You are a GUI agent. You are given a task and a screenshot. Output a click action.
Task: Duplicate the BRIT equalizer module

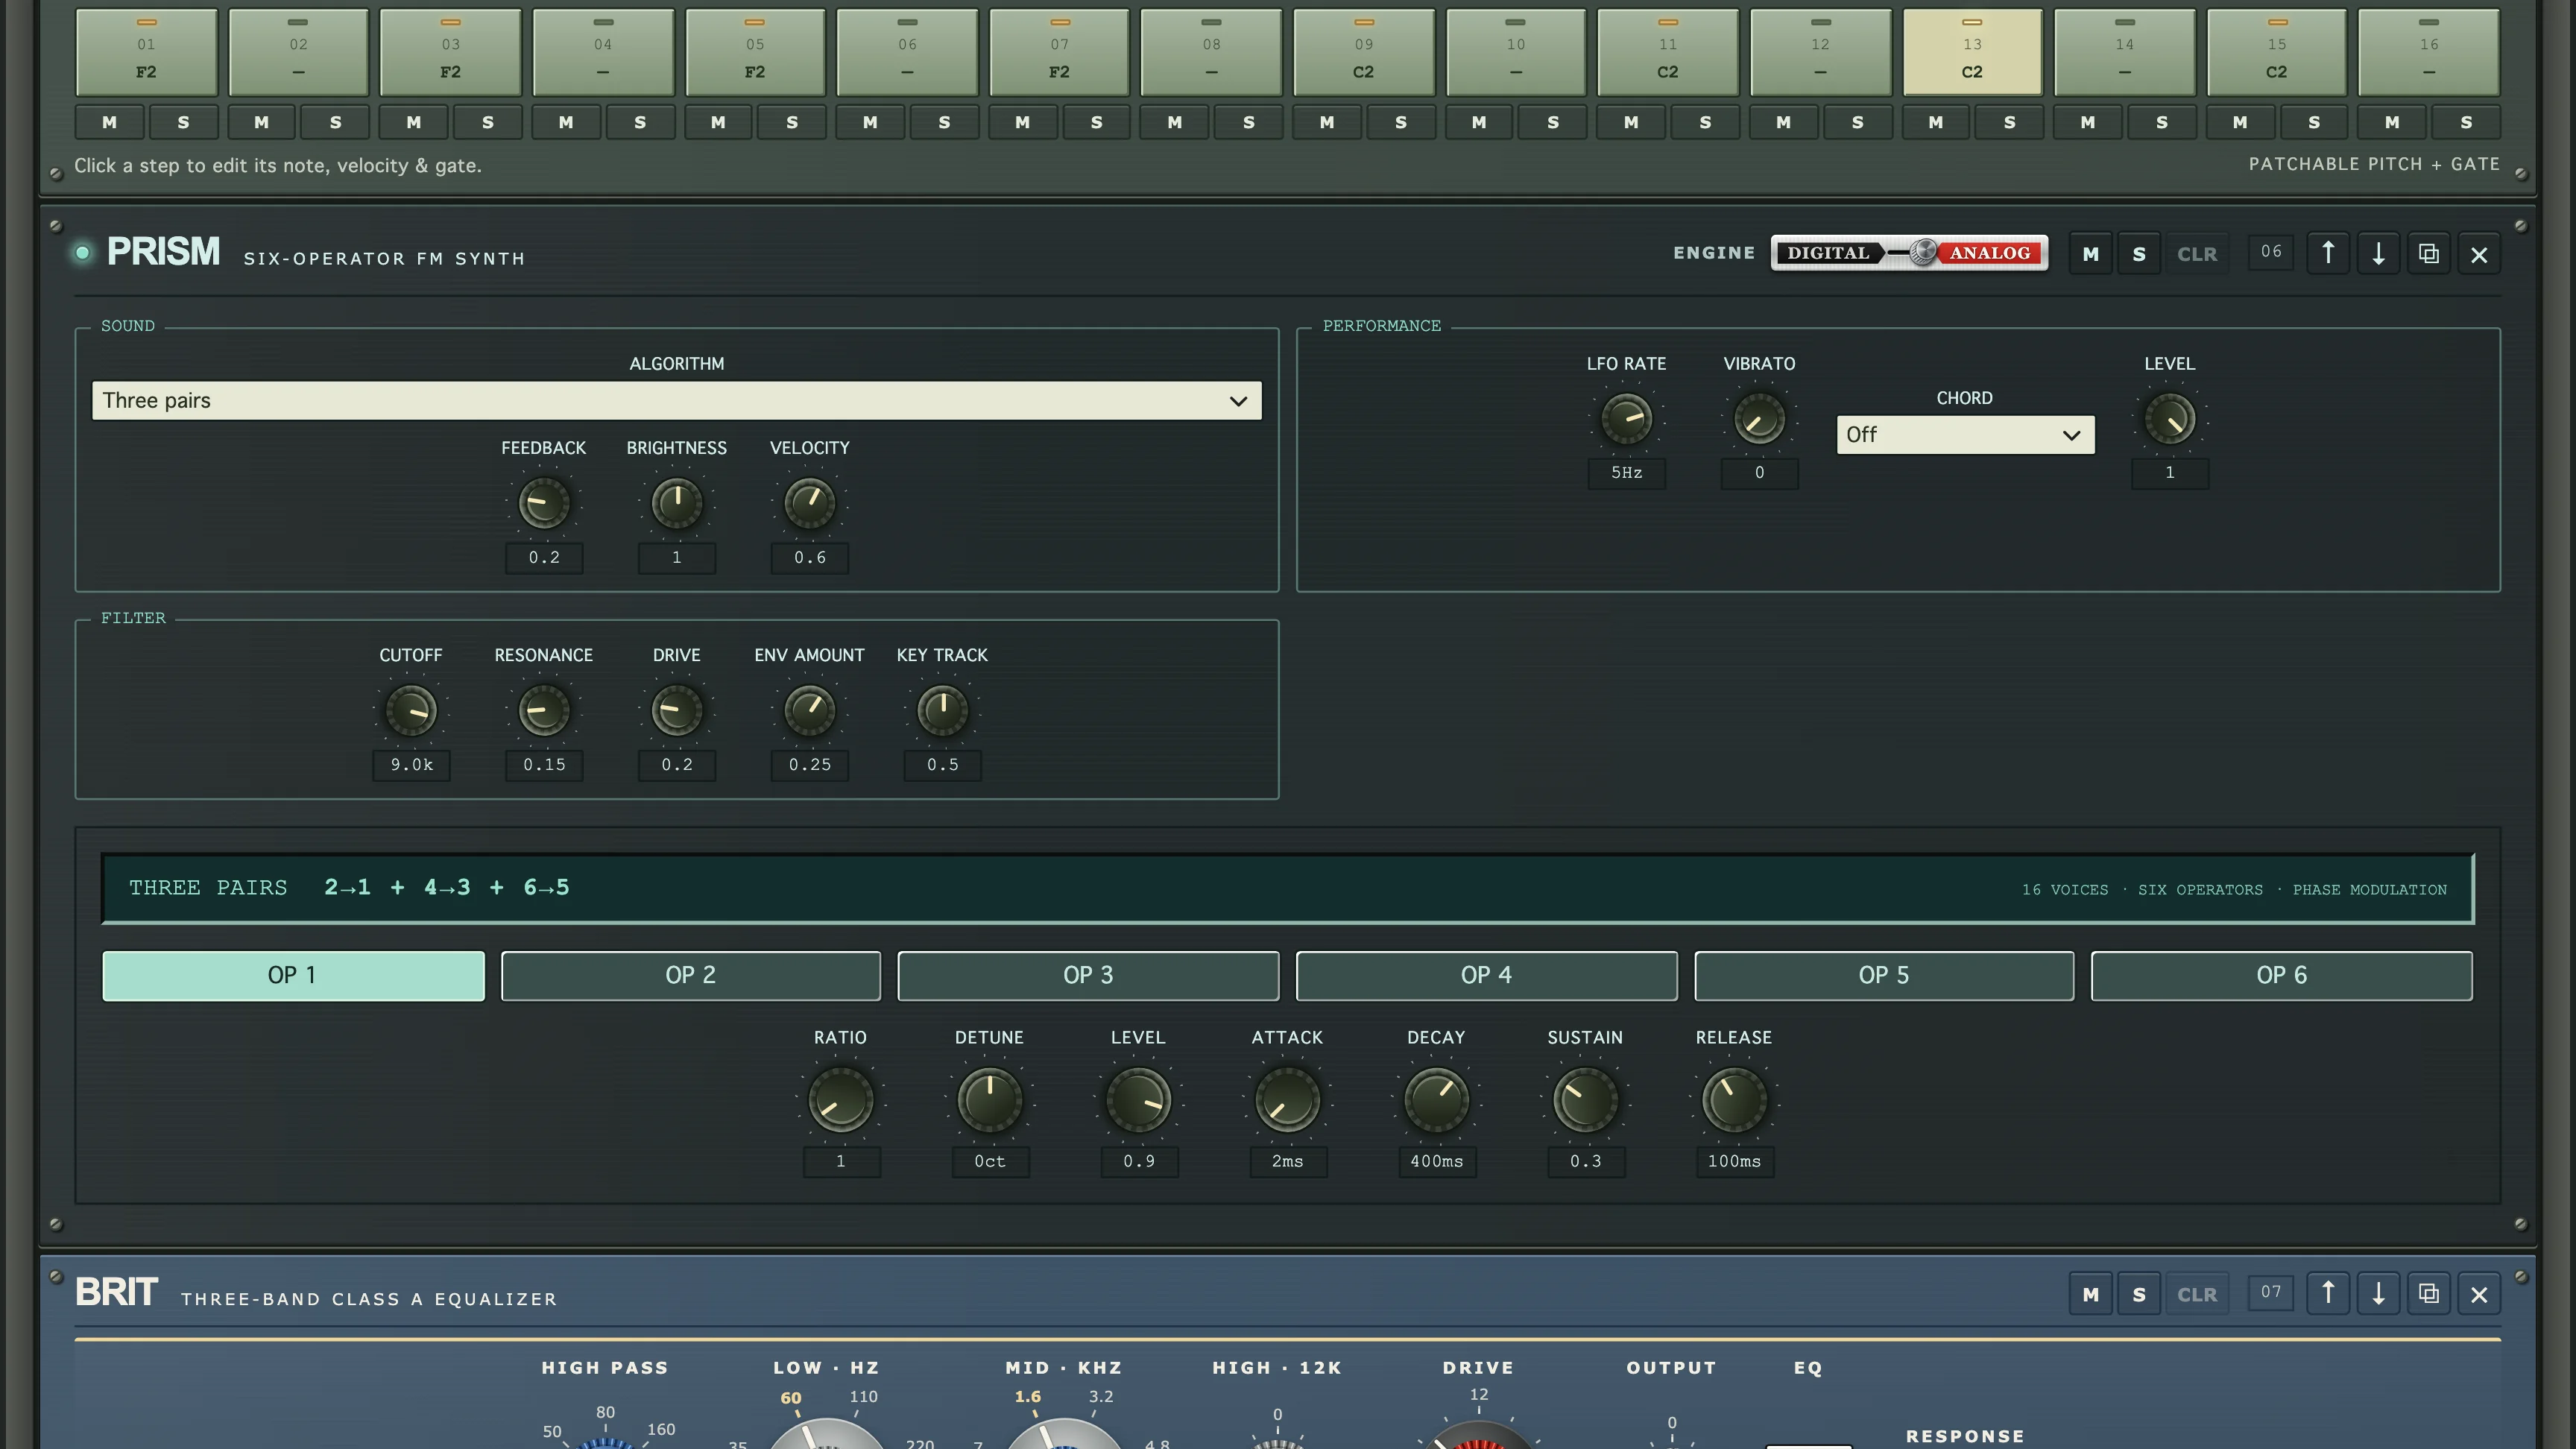pyautogui.click(x=2428, y=1293)
